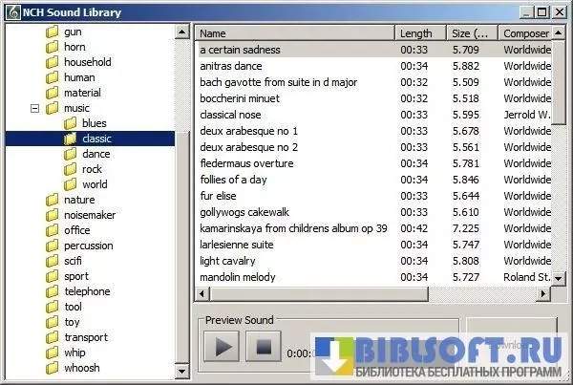The height and width of the screenshot is (385, 573).
Task: Click the blues subfolder icon
Action: click(71, 123)
